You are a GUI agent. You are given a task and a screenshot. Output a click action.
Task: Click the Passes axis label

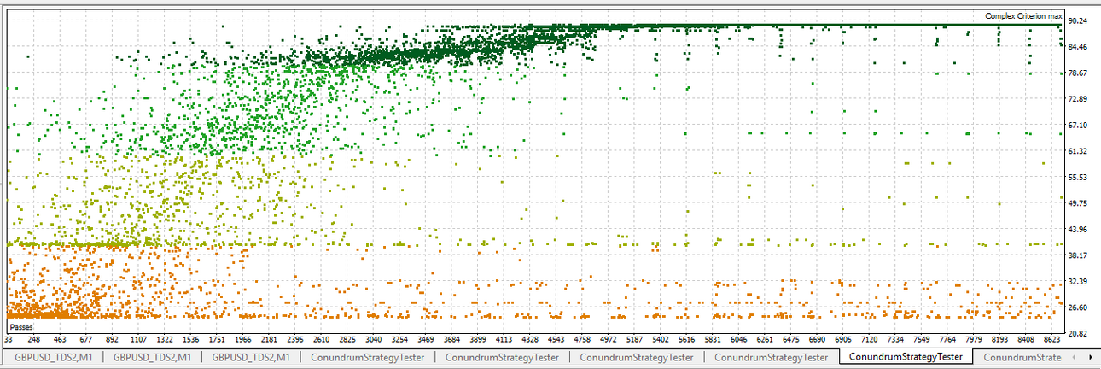tap(20, 327)
